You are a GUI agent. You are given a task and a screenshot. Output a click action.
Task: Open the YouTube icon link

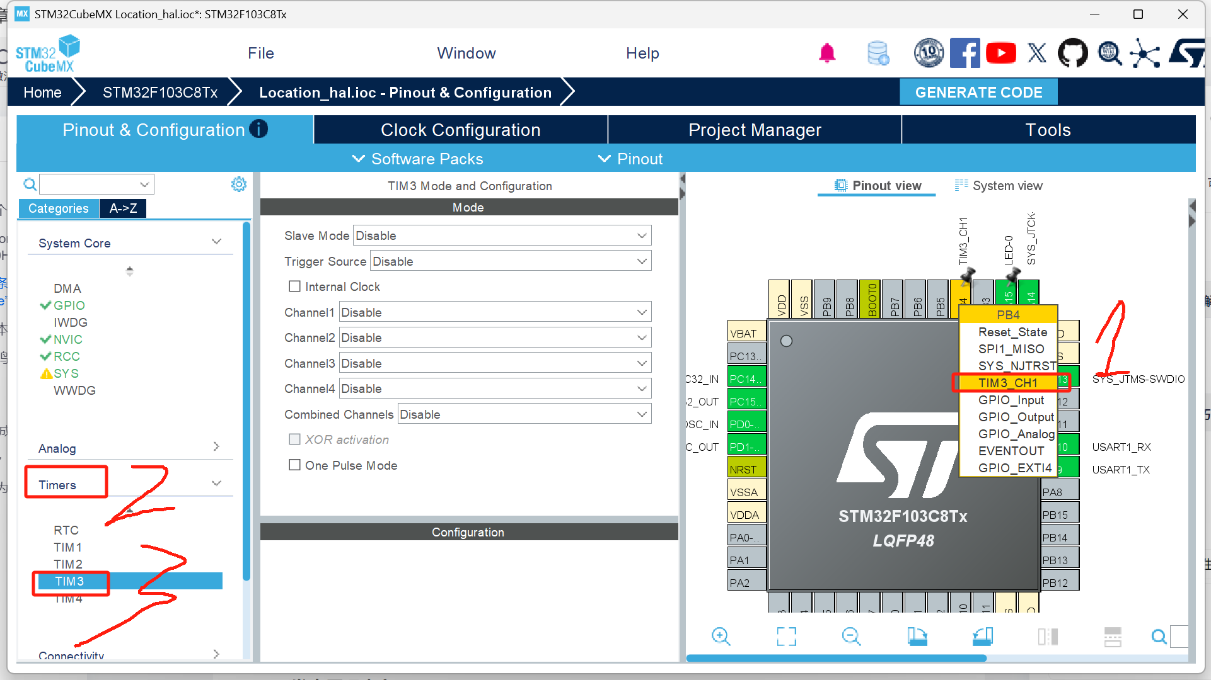click(x=1000, y=54)
